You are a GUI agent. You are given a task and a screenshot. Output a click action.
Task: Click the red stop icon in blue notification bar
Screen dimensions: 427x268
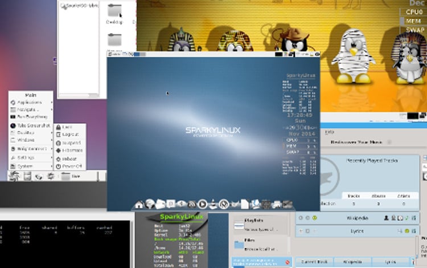tap(289, 261)
